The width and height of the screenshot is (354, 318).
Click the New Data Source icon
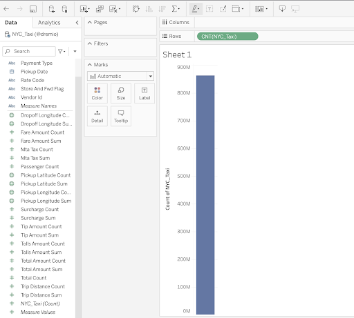point(52,9)
